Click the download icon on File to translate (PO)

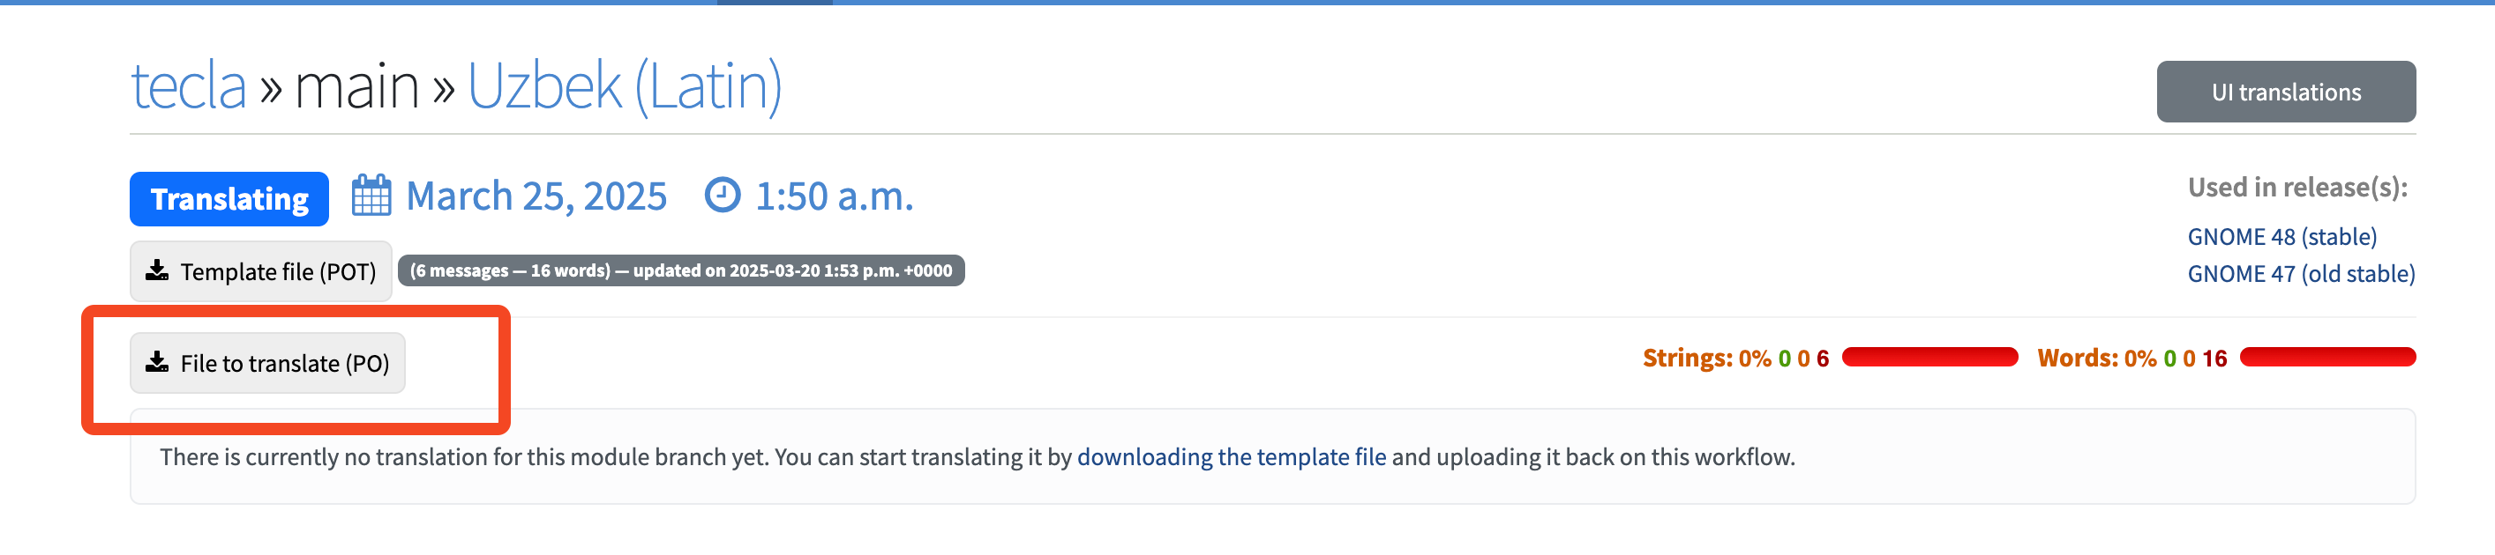pyautogui.click(x=157, y=363)
